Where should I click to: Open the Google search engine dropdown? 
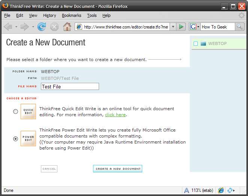198,27
